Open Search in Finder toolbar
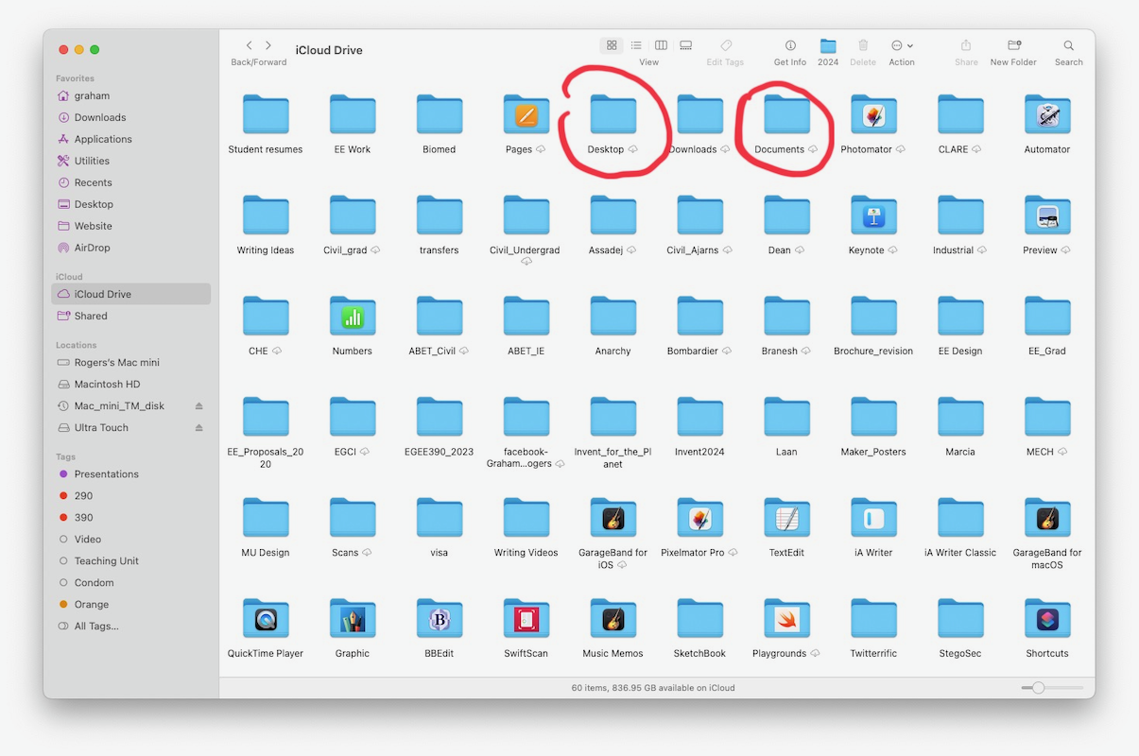Image resolution: width=1139 pixels, height=756 pixels. (x=1069, y=45)
